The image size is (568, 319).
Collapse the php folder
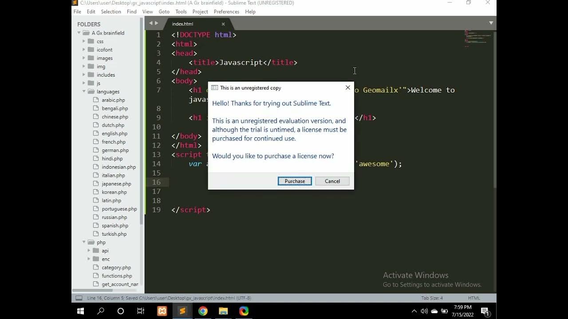click(84, 242)
